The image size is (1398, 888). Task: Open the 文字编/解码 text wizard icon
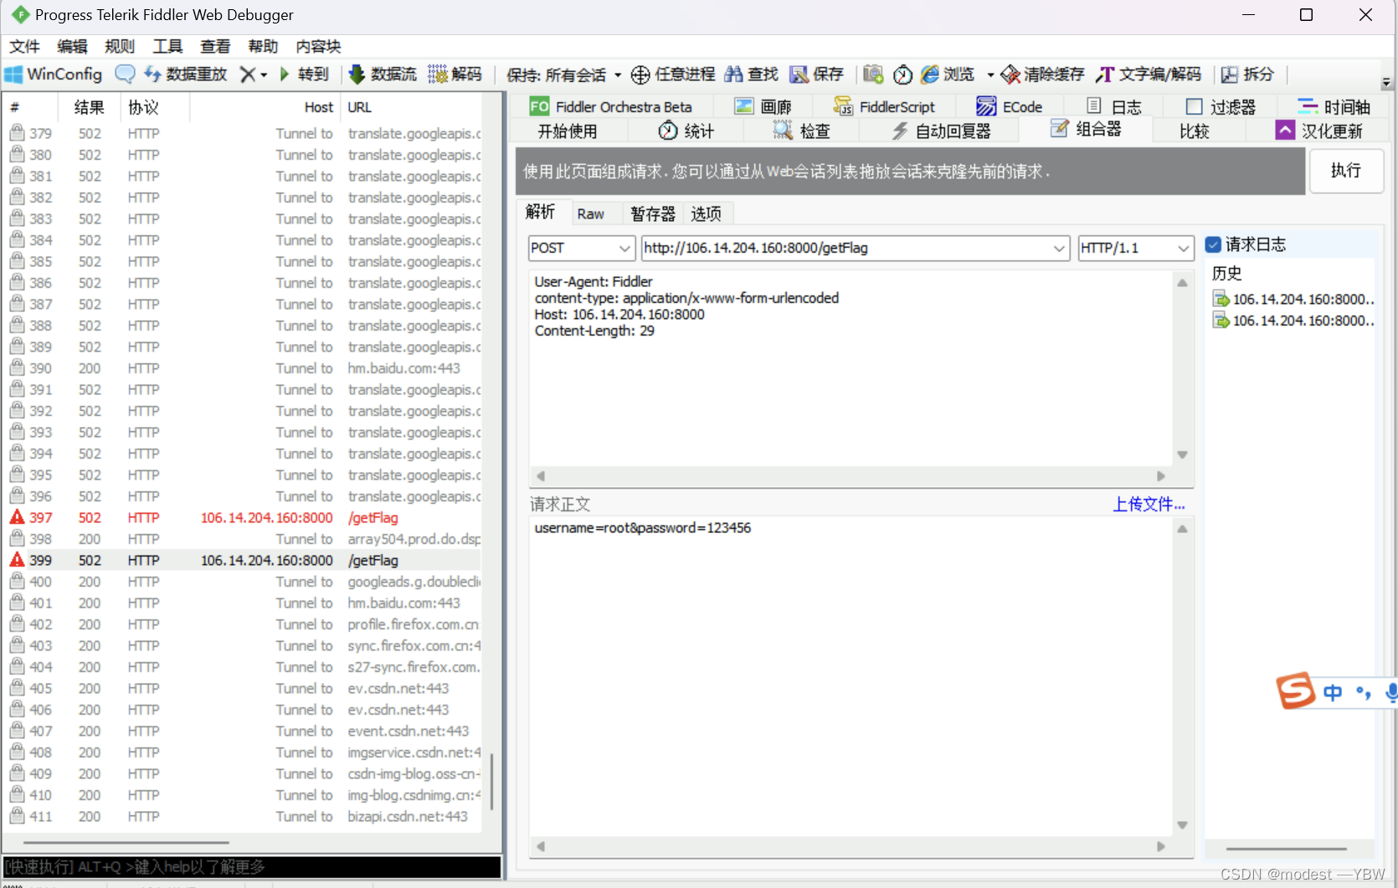(x=1105, y=74)
